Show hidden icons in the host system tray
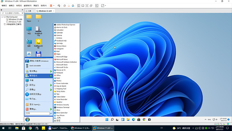Image resolution: width=232 pixels, height=131 pixels. point(193,128)
